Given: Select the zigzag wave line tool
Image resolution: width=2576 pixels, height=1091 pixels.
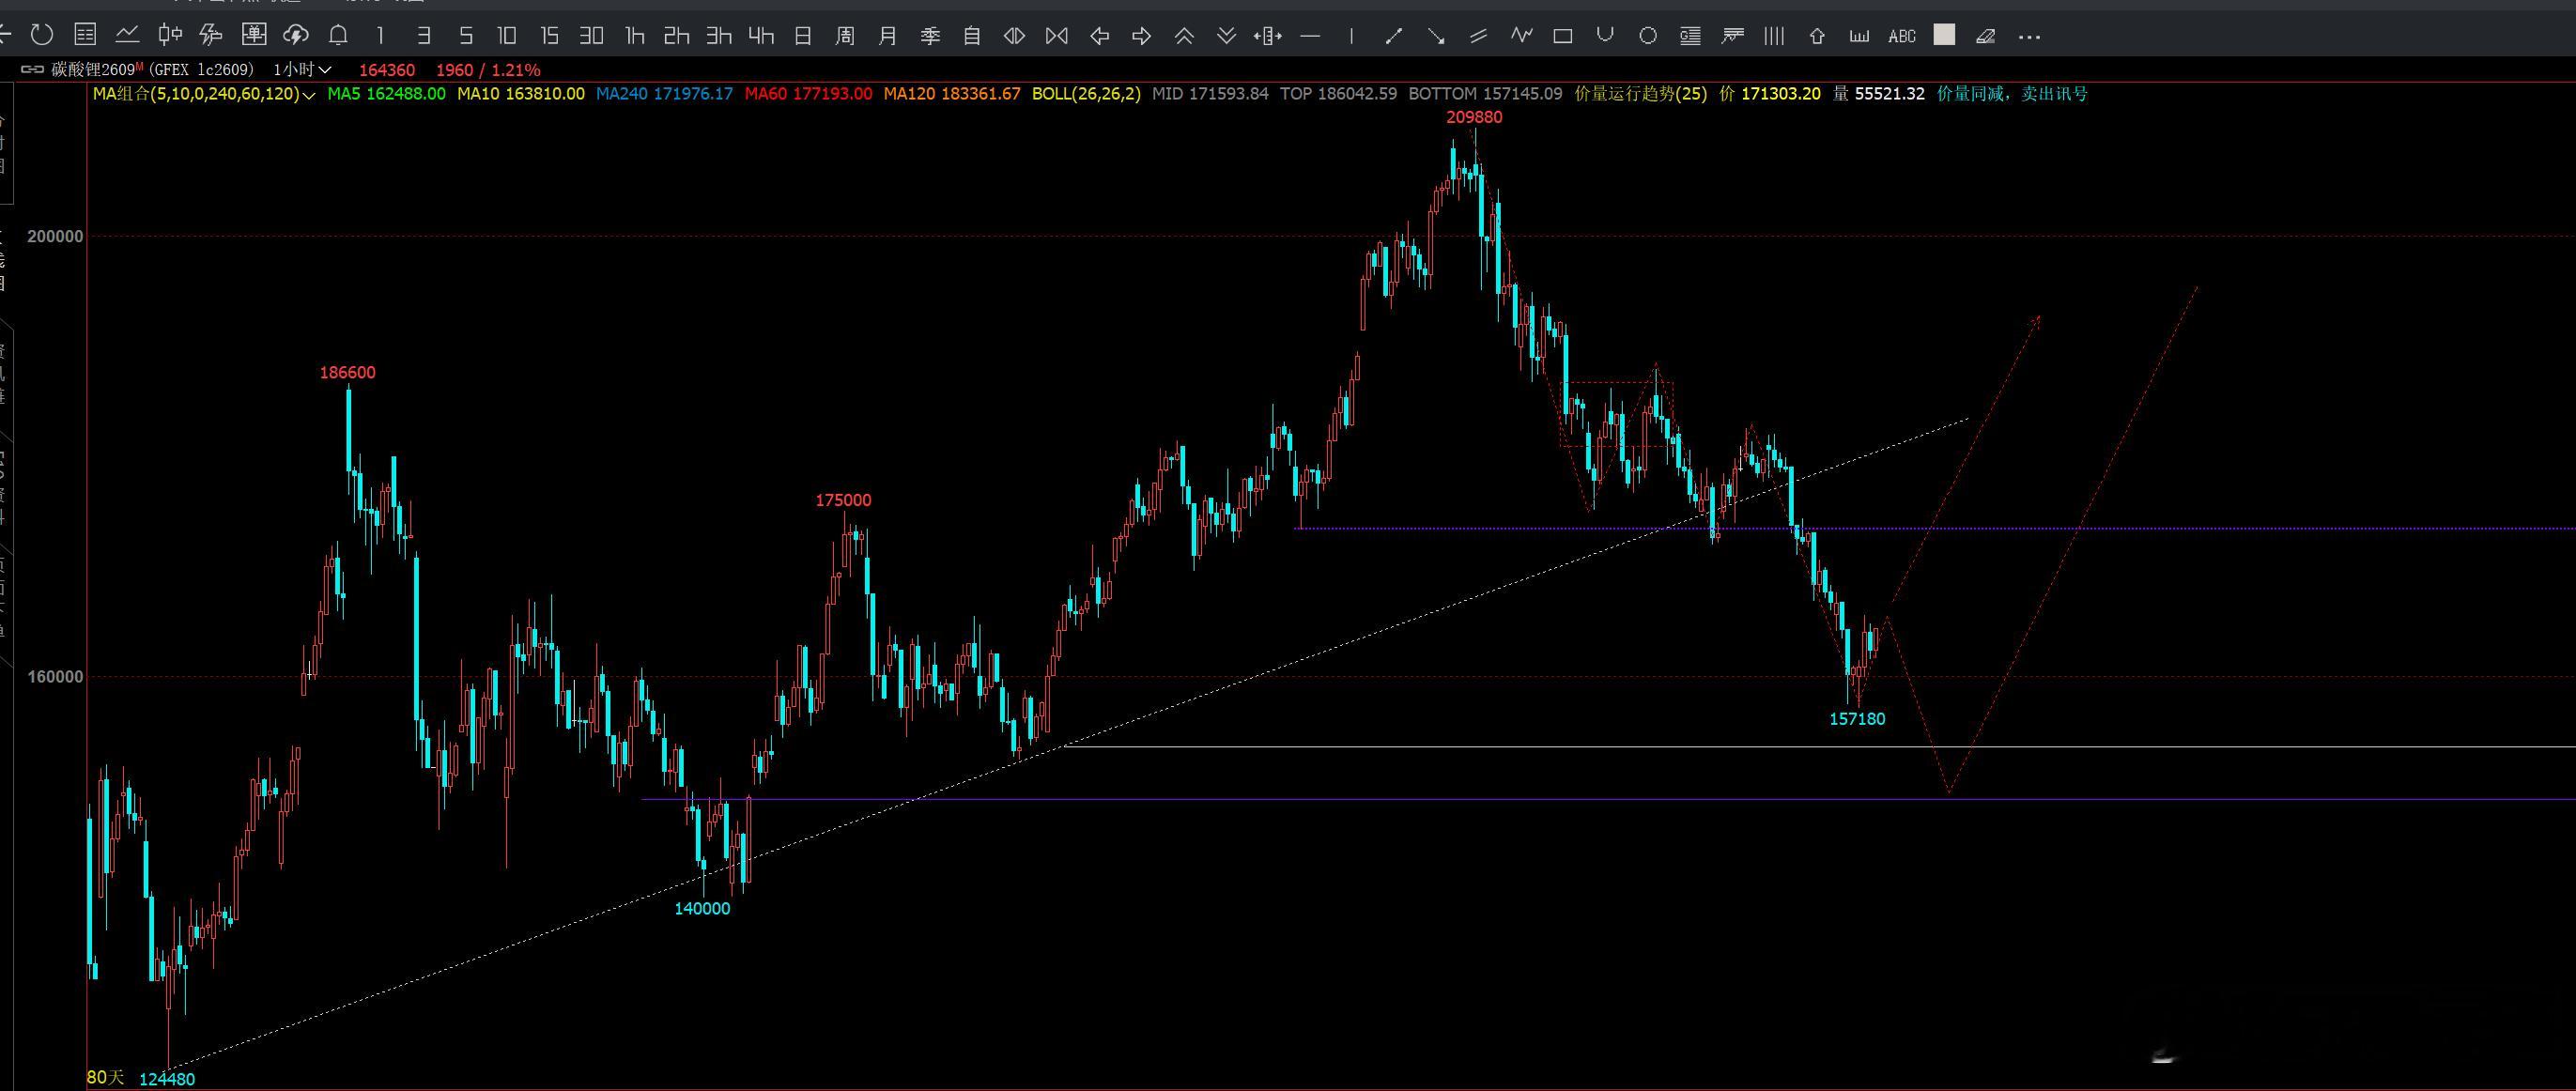Looking at the screenshot, I should click(1521, 36).
